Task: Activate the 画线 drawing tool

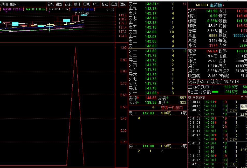Action: pos(86,4)
